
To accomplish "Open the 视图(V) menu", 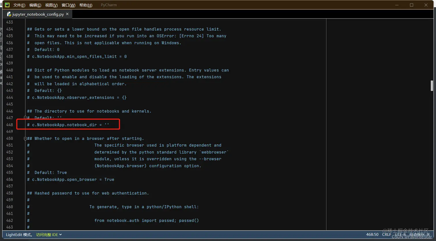I will tap(51, 5).
